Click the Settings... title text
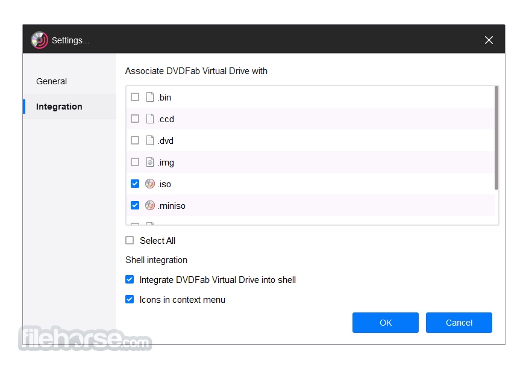Screen dimensions: 529x369 (70, 40)
